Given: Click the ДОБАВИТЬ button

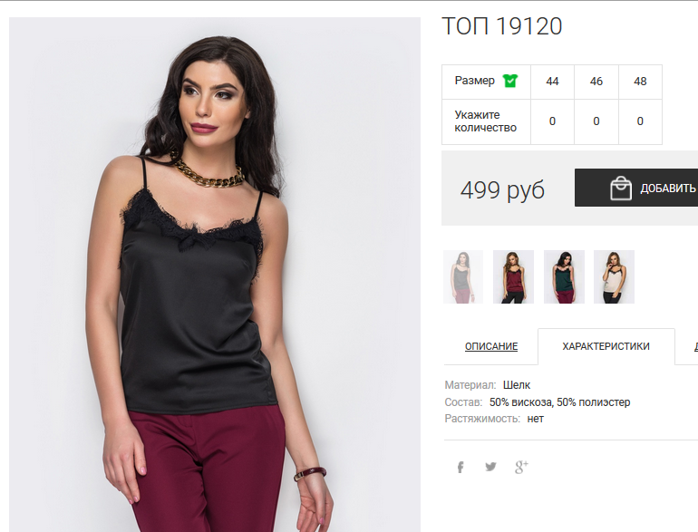Looking at the screenshot, I should (636, 188).
